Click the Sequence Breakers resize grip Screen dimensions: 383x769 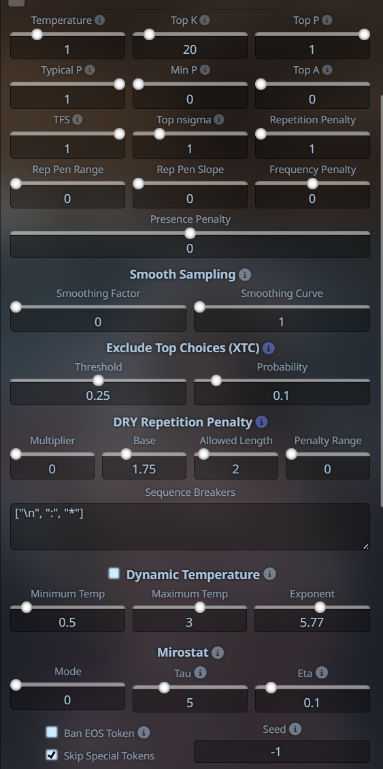click(365, 546)
